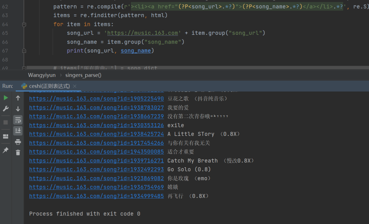Print the console output
369x224 pixels.
(18, 142)
